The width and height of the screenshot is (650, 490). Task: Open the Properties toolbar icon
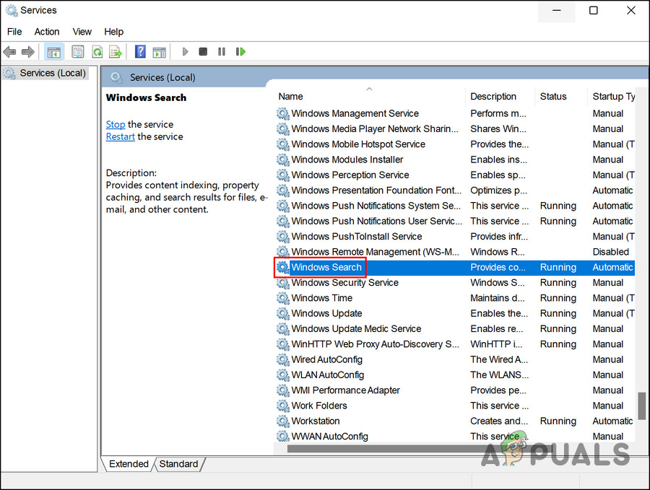[x=77, y=52]
